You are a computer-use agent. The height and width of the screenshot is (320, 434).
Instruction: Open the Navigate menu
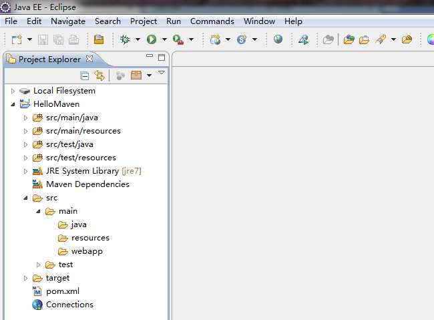click(x=68, y=21)
